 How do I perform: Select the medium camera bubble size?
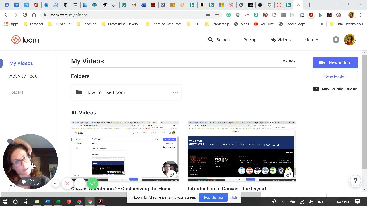pyautogui.click(x=29, y=182)
